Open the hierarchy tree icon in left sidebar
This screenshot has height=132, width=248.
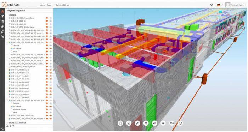click(x=2, y=37)
